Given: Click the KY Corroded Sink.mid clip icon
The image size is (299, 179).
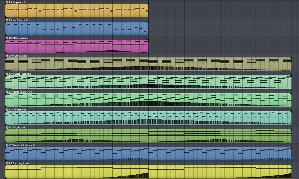Looking at the screenshot, I should pyautogui.click(x=7, y=92).
